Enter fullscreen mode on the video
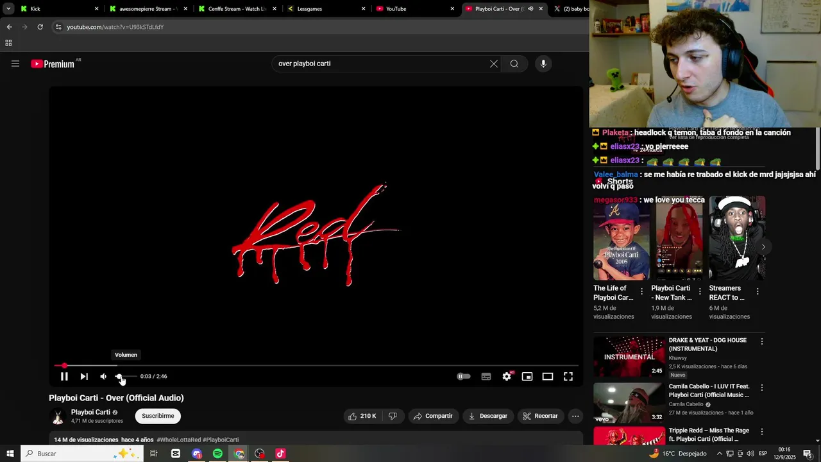 (568, 377)
